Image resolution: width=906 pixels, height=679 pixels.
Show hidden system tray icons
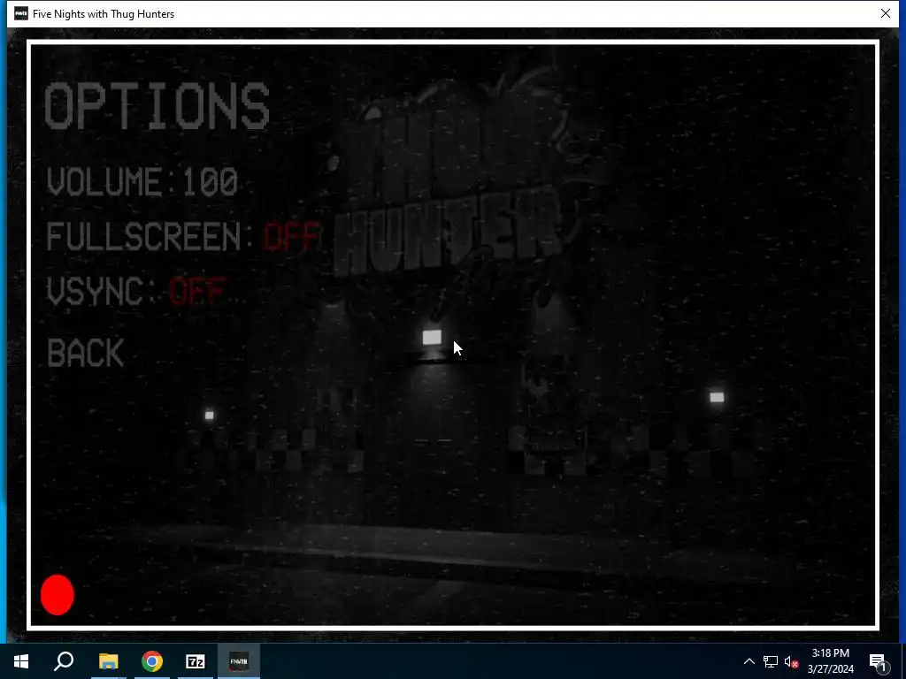(x=749, y=661)
